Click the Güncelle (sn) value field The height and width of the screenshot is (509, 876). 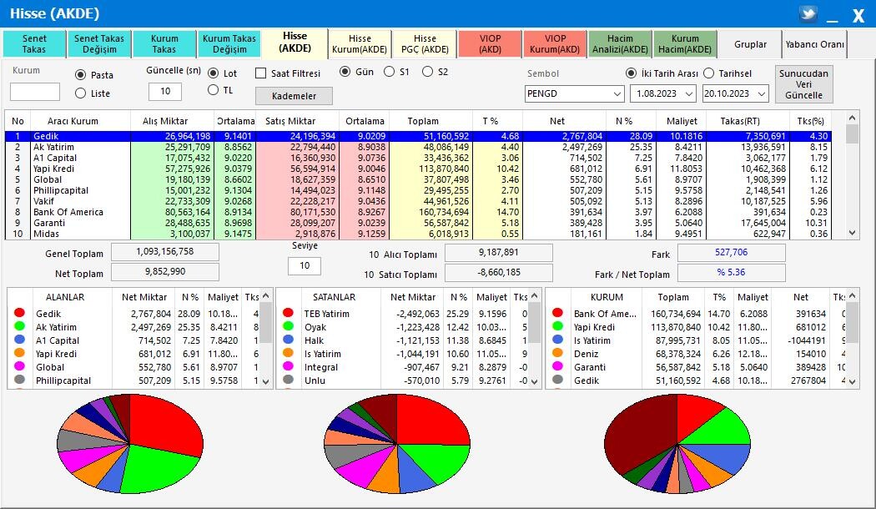(x=165, y=91)
